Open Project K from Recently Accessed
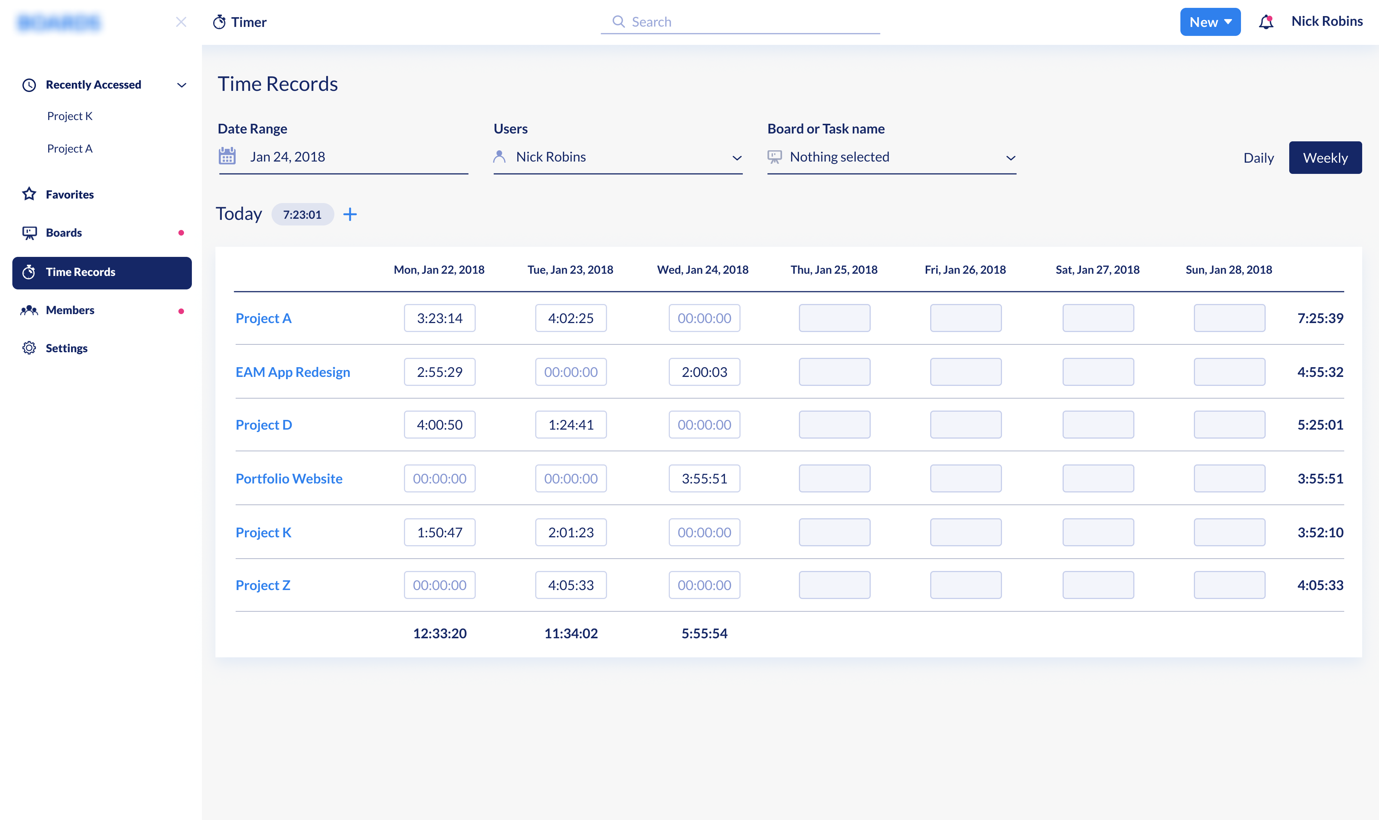The width and height of the screenshot is (1379, 820). (70, 116)
